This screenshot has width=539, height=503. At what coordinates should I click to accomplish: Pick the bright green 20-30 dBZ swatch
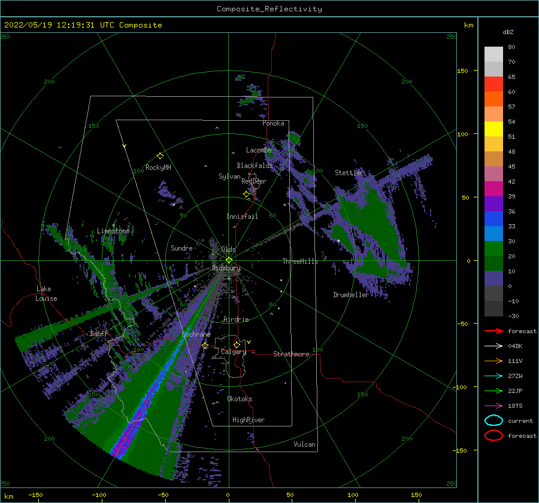pyautogui.click(x=493, y=249)
